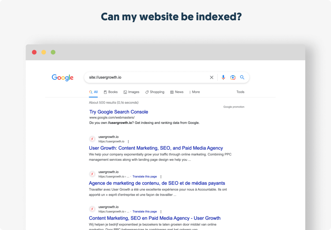Click the snippet starting 'We help your company'
This screenshot has height=230, width=331.
point(160,157)
